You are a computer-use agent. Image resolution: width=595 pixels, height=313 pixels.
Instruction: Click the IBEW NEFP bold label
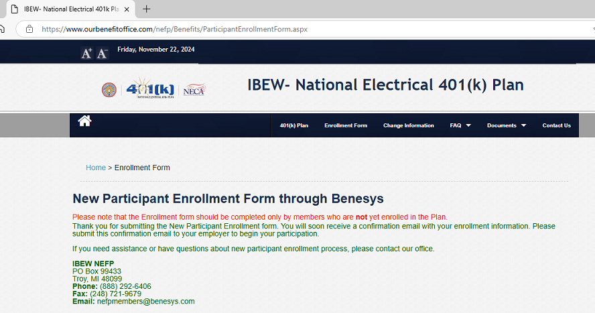(x=93, y=263)
